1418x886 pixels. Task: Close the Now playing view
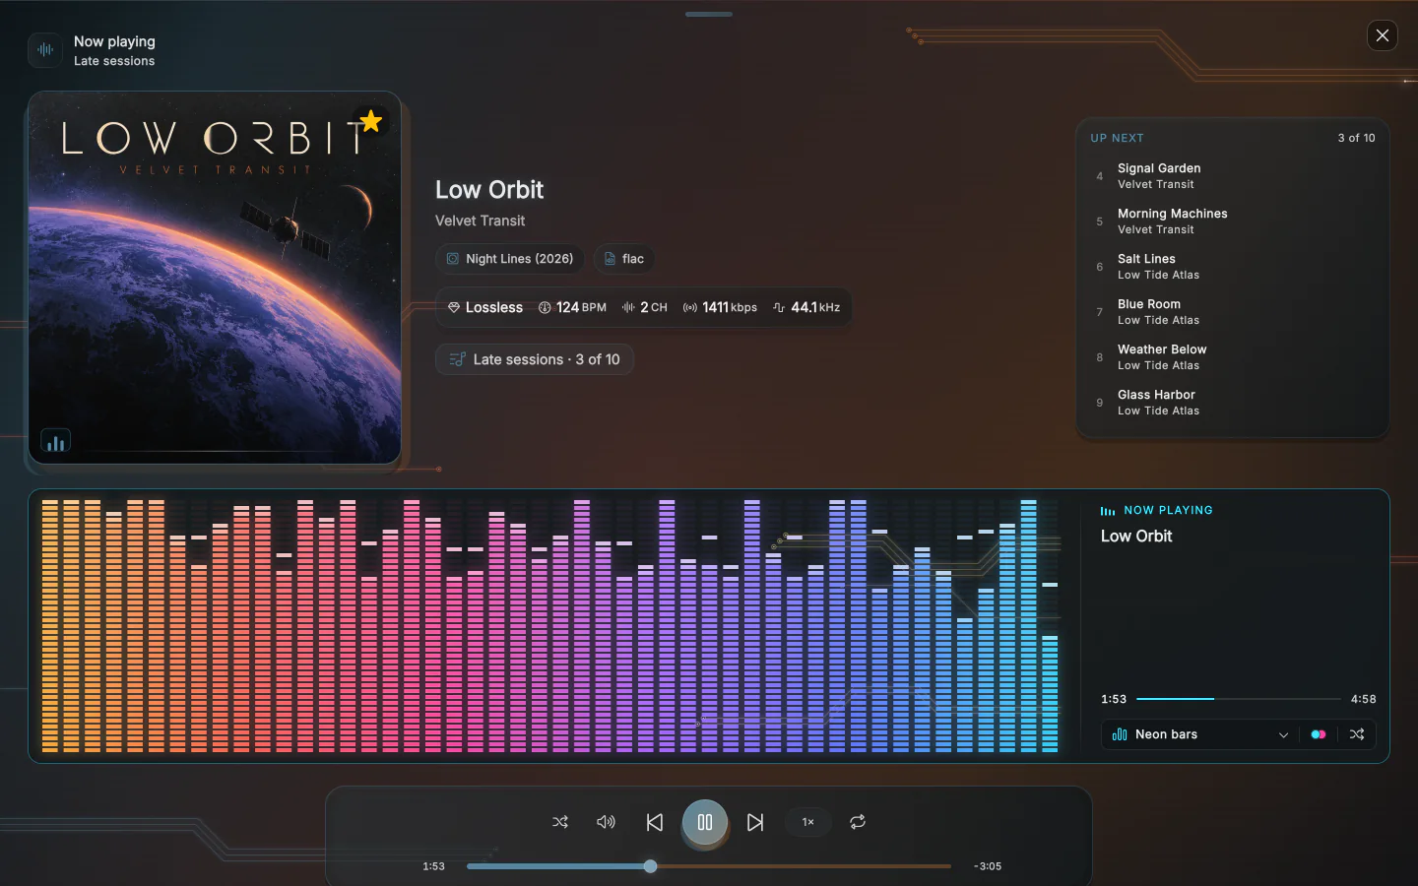(1383, 35)
